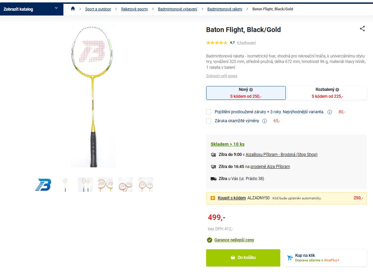This screenshot has height=272, width=373.
Task: Enable extended warranty +3 roky checkbox
Action: pyautogui.click(x=209, y=112)
